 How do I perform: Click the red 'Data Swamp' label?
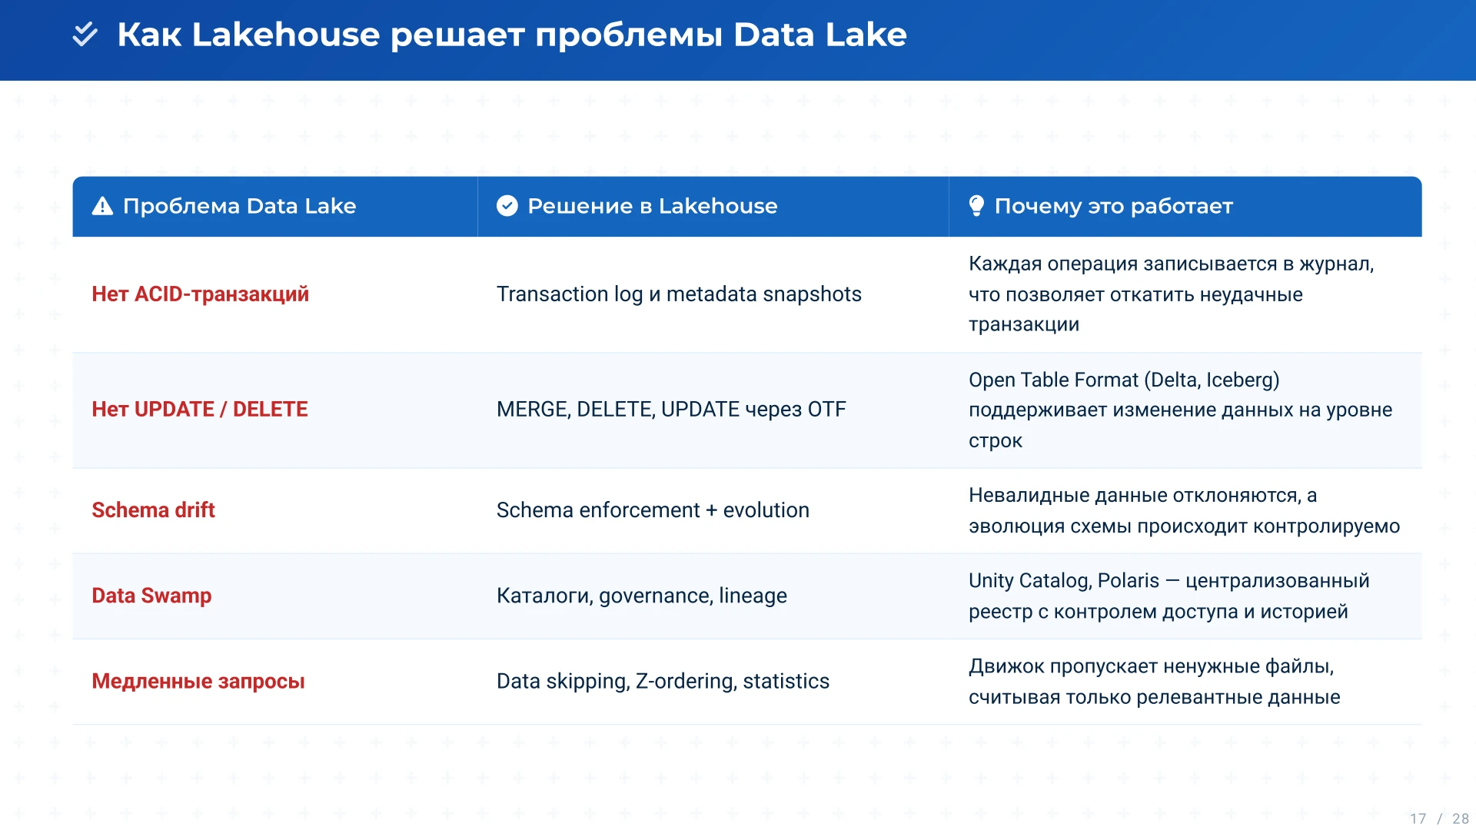[151, 596]
